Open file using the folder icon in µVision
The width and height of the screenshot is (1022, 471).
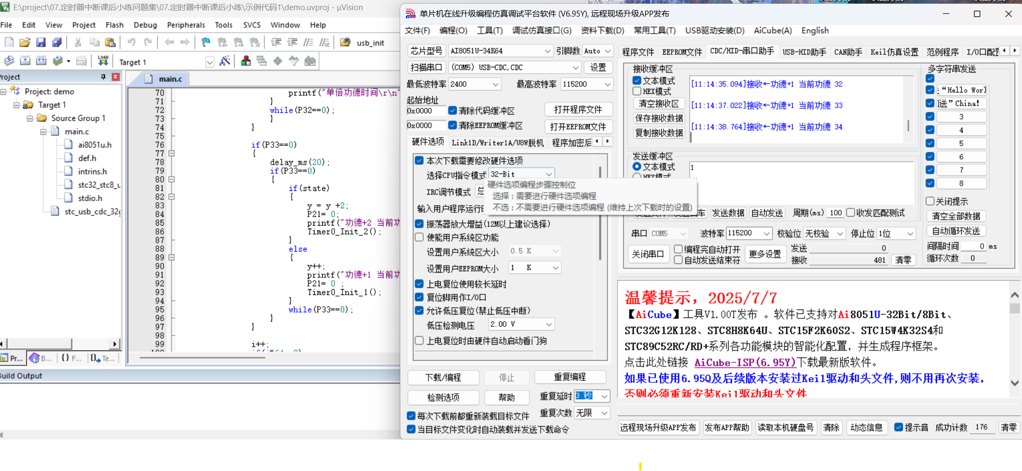point(25,42)
